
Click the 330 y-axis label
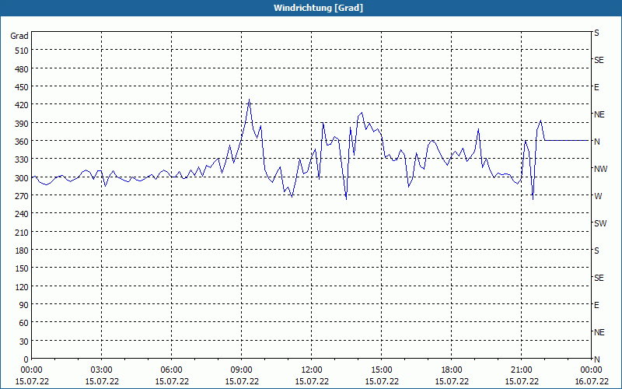(x=23, y=160)
